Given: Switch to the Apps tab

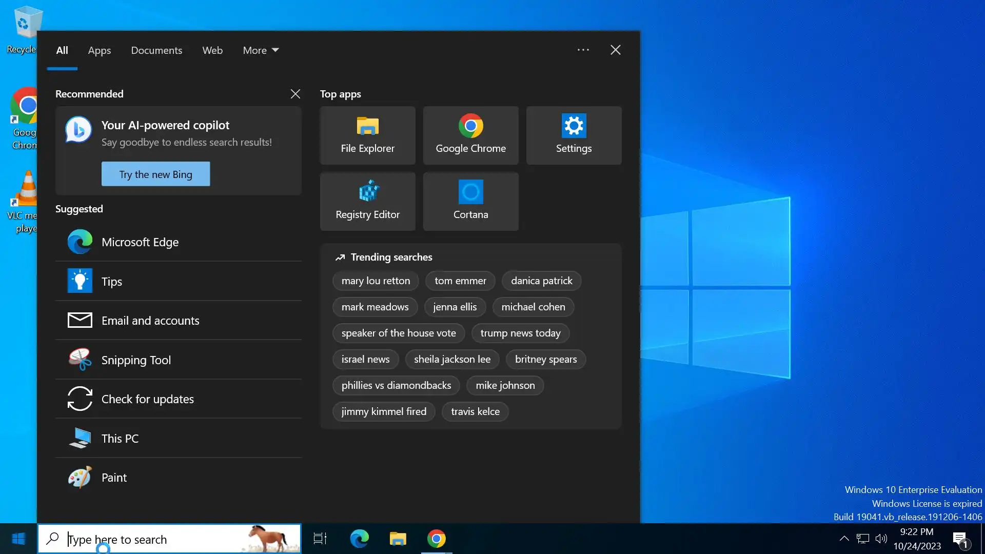Looking at the screenshot, I should 99,50.
